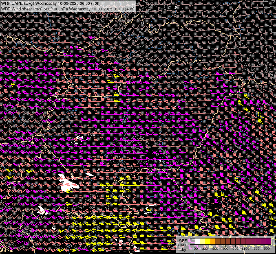This screenshot has width=276, height=254.
Task: Select the pale yellow legend swatch
Action: (203, 242)
